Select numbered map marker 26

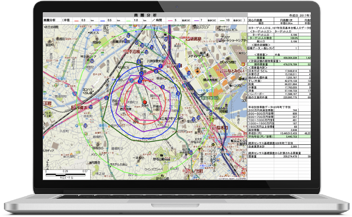191,152
